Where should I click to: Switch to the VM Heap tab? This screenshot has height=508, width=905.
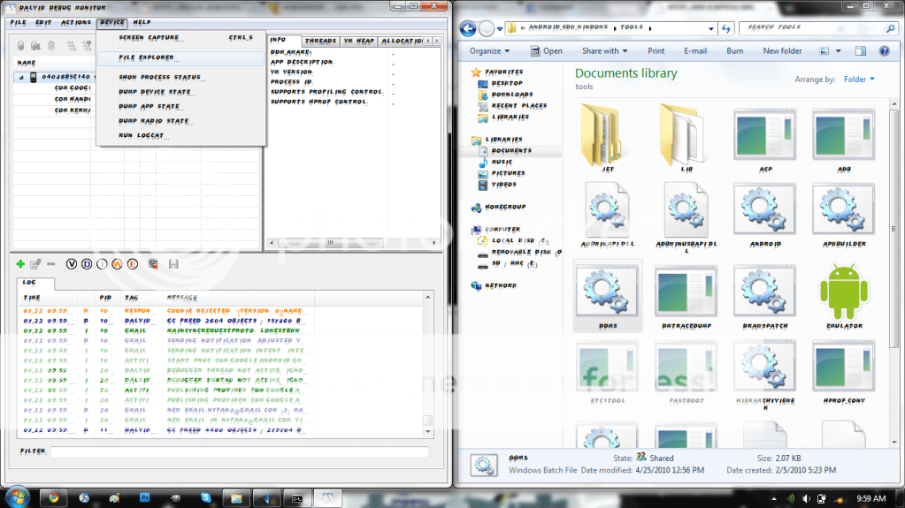(358, 41)
